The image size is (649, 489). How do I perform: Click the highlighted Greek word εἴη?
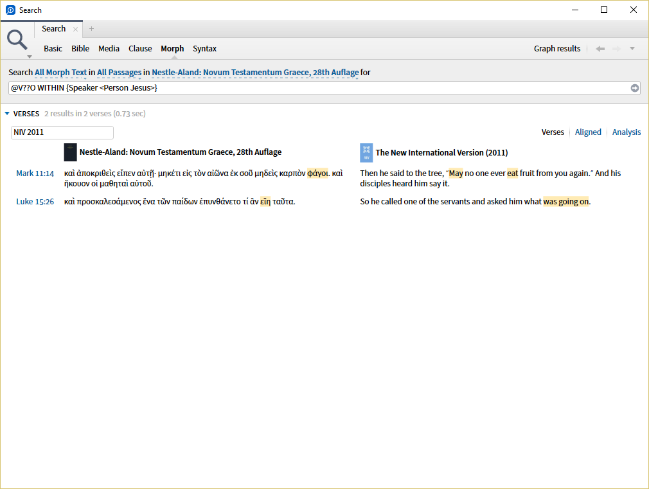click(265, 202)
